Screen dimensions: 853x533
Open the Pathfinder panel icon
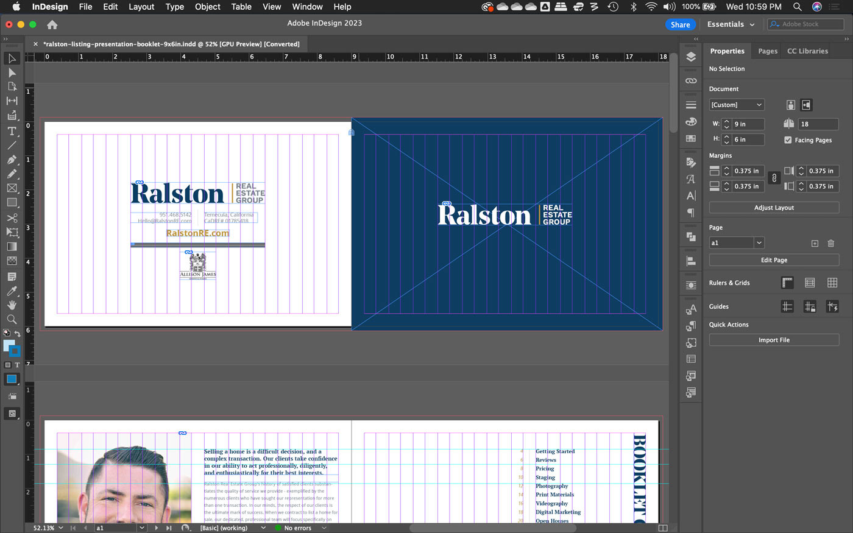click(x=691, y=236)
